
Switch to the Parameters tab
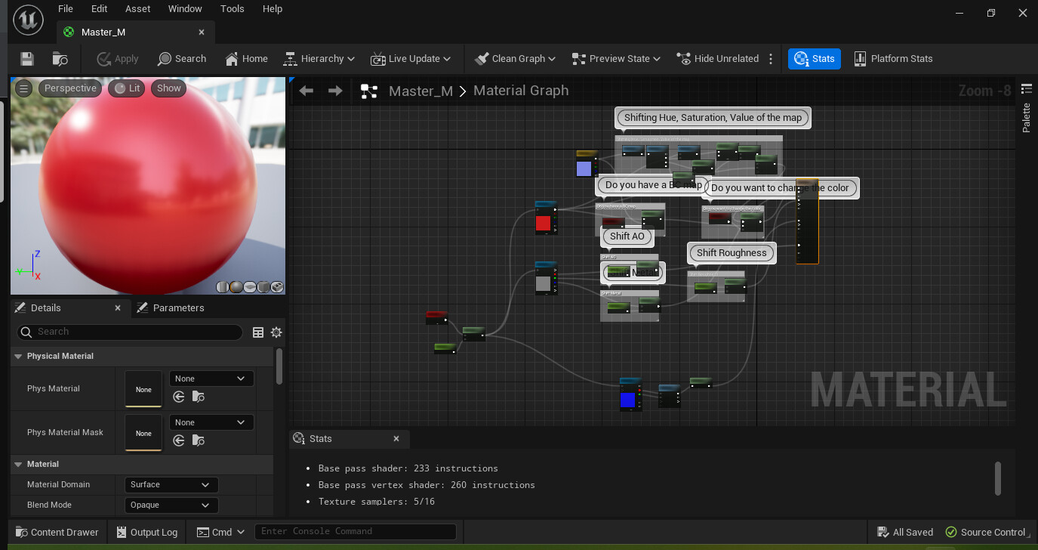(178, 308)
